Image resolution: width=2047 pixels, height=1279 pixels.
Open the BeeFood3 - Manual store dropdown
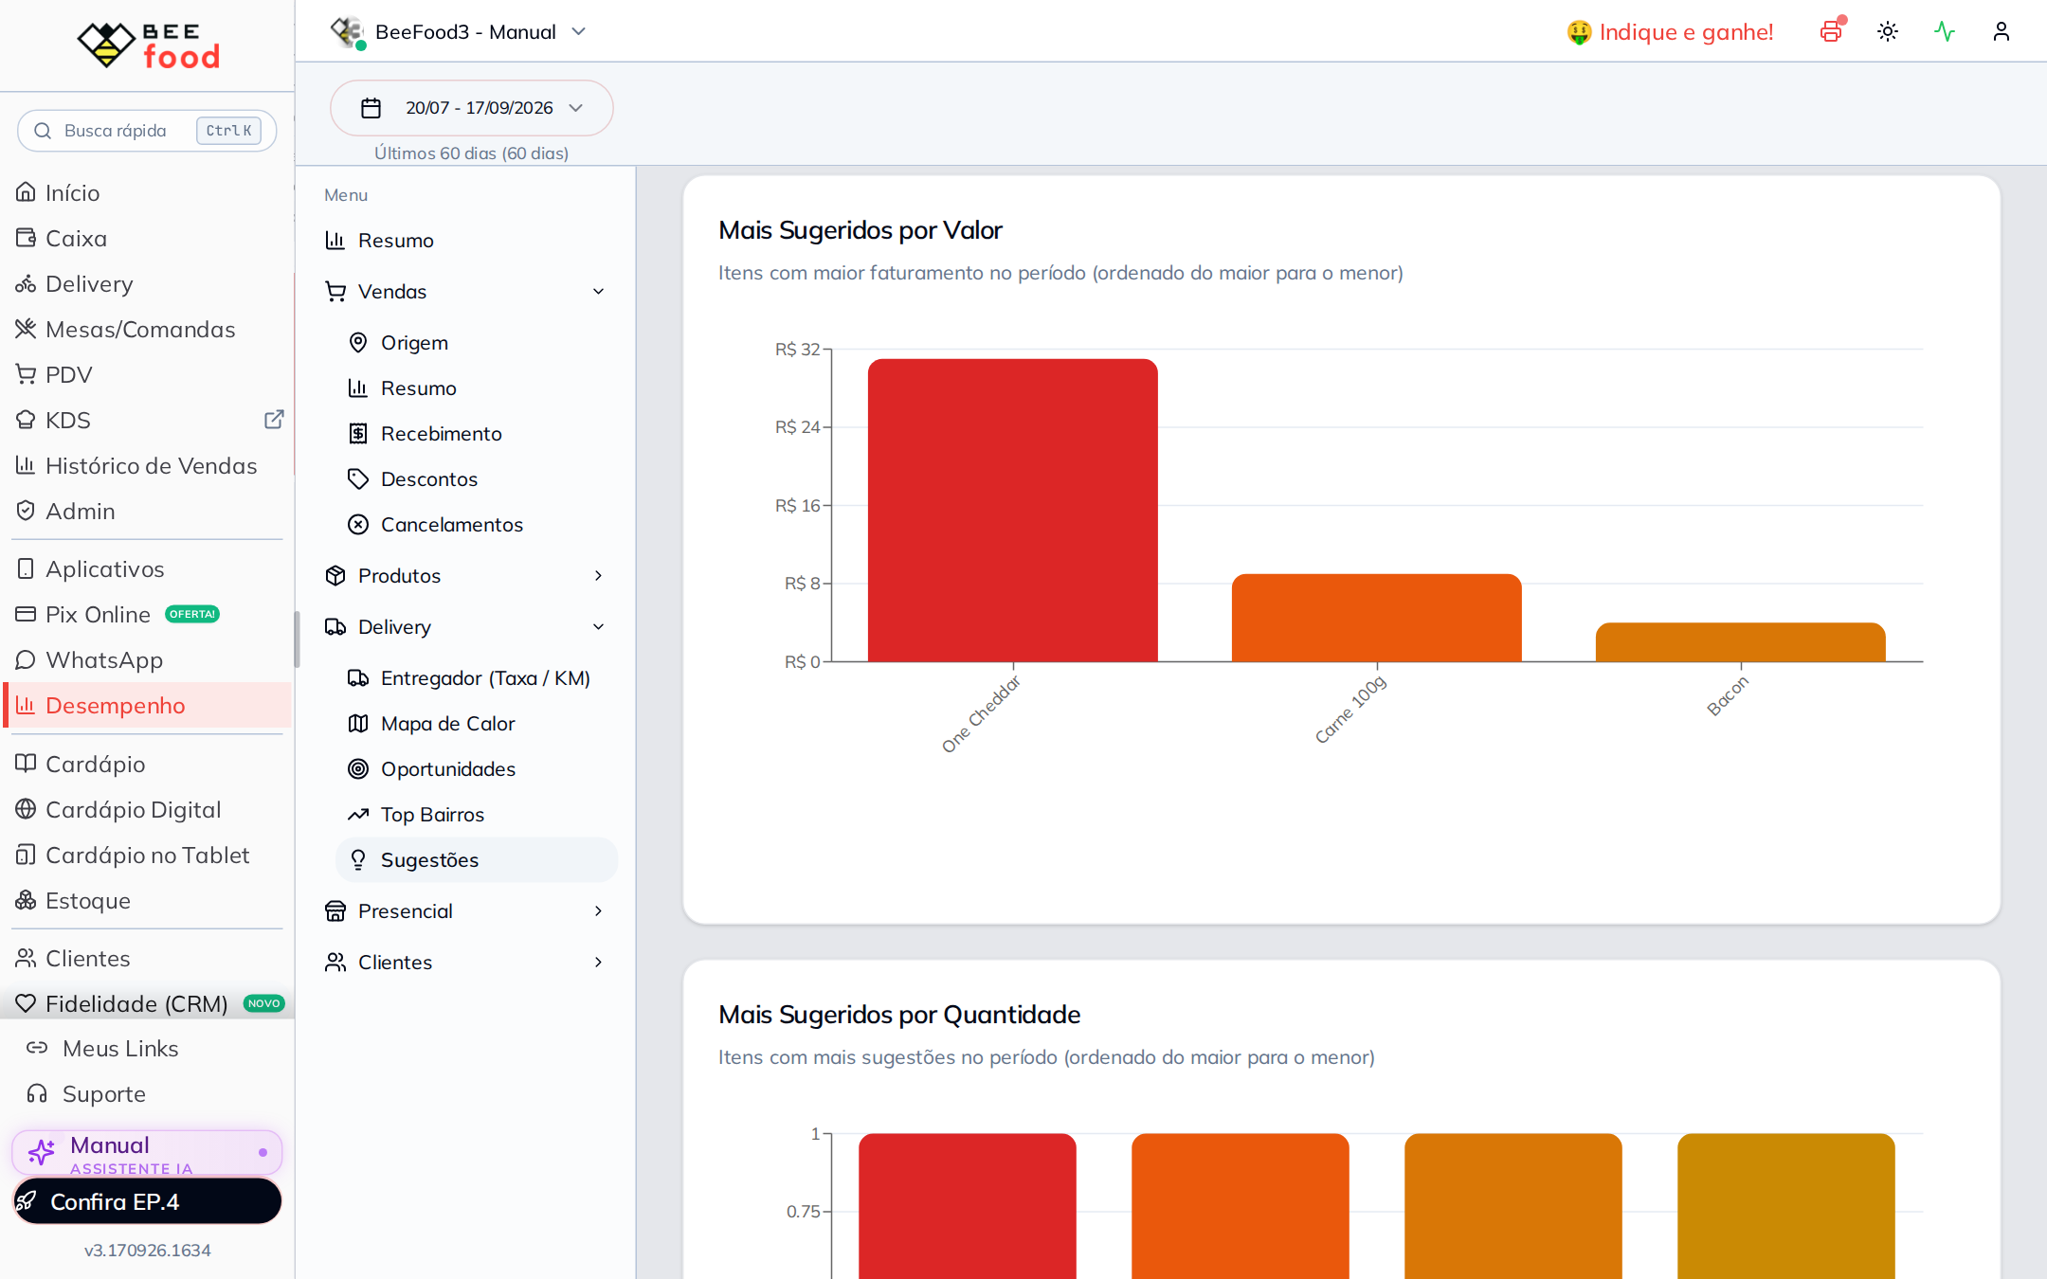[461, 32]
